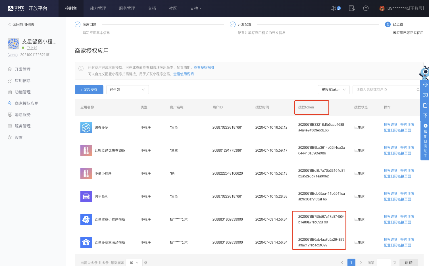Click the floating question box icon
Image resolution: width=429 pixels, height=266 pixels.
coord(425,95)
